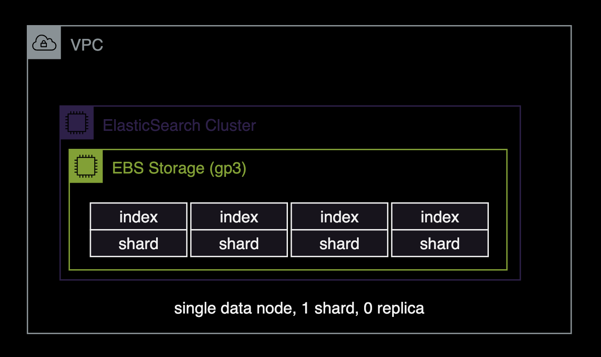
Task: Choose the rightmost shard box
Action: pyautogui.click(x=440, y=244)
